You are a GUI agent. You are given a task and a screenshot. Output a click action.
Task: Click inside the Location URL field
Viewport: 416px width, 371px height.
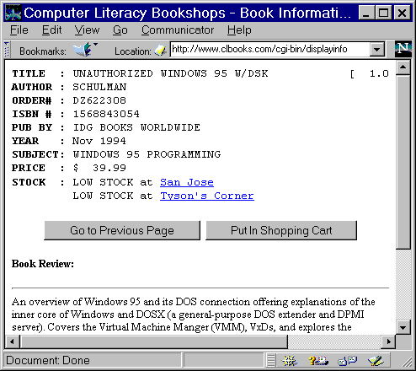(x=269, y=50)
